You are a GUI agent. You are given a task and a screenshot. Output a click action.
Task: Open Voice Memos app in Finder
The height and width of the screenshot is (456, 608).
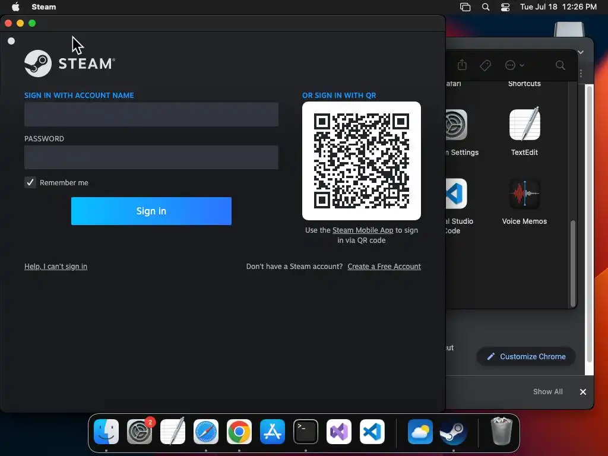pyautogui.click(x=524, y=194)
